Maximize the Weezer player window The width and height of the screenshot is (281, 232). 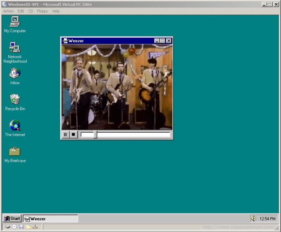(x=162, y=41)
